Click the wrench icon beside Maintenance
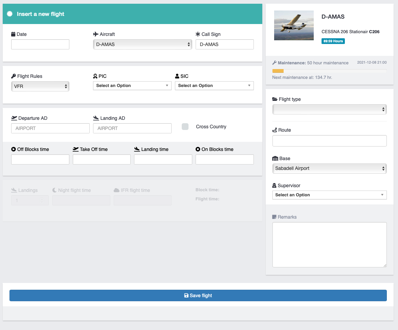Screen dimensions: 398x330 [x=274, y=63]
